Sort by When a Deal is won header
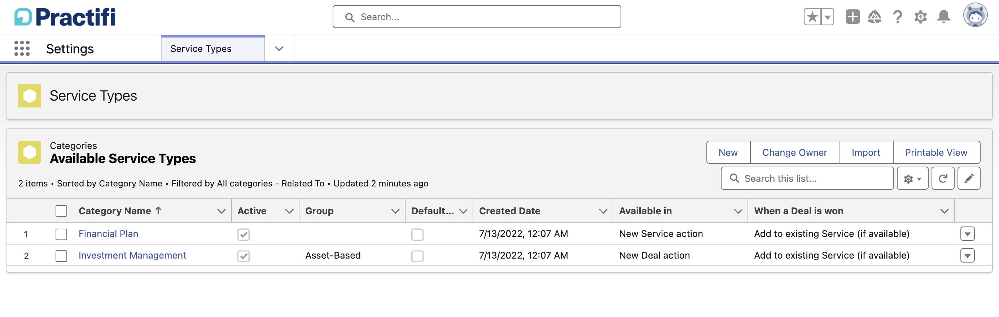Viewport: 999px width, 317px height. [x=798, y=211]
